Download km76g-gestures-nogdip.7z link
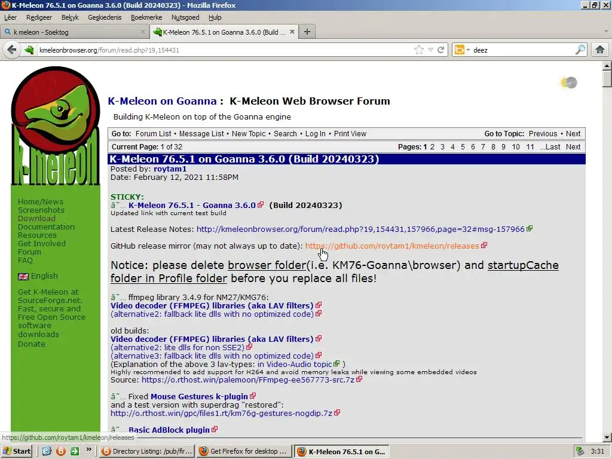The image size is (612, 459). click(221, 414)
